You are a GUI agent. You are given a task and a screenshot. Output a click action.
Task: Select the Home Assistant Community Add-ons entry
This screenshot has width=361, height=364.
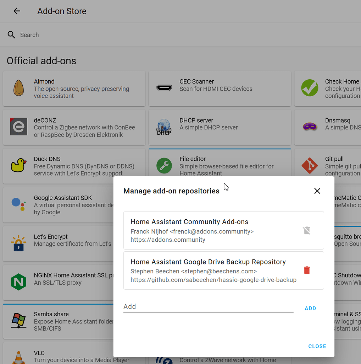coord(223,230)
